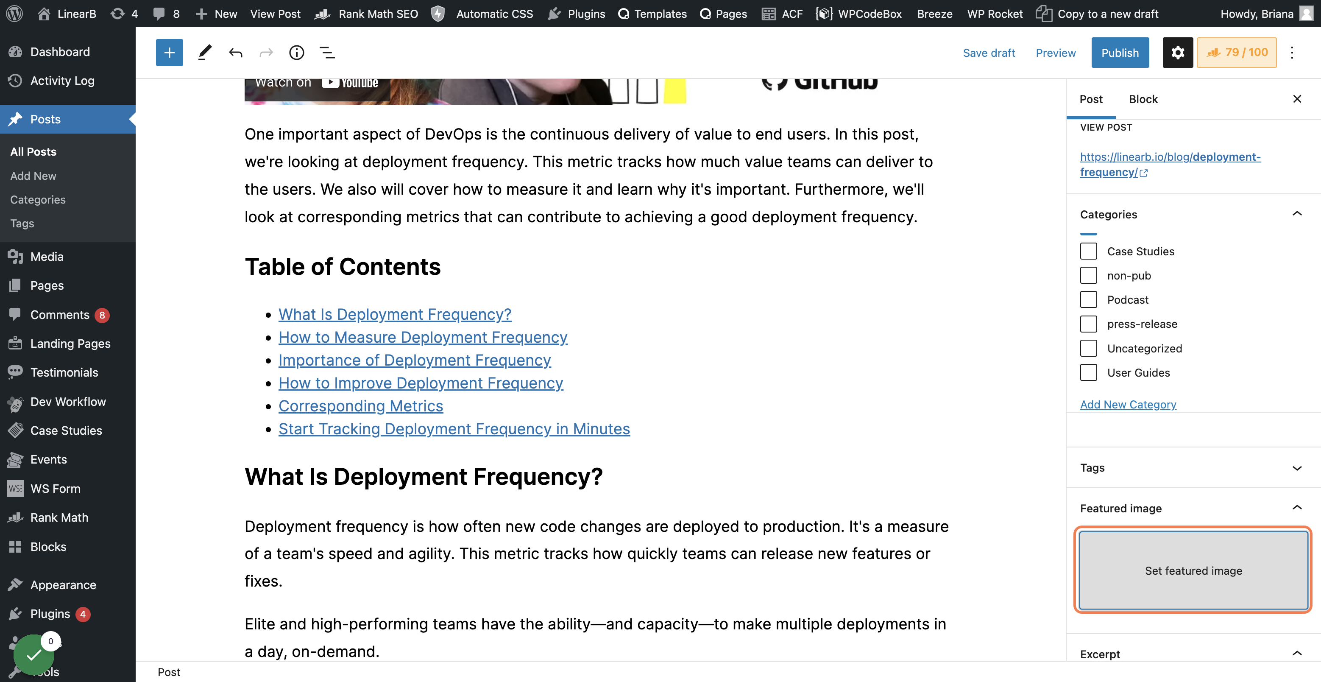The image size is (1321, 682).
Task: Open the updates icon showing 4
Action: tap(124, 14)
